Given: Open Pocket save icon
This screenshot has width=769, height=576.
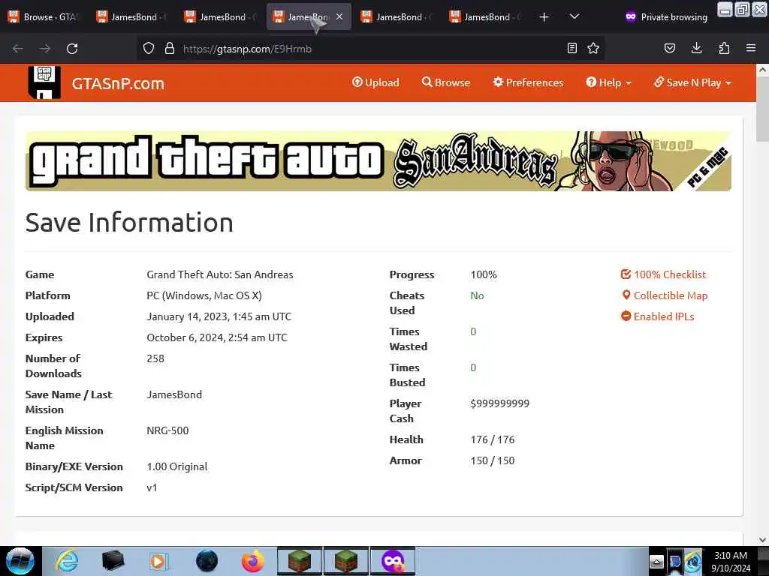Looking at the screenshot, I should [669, 48].
